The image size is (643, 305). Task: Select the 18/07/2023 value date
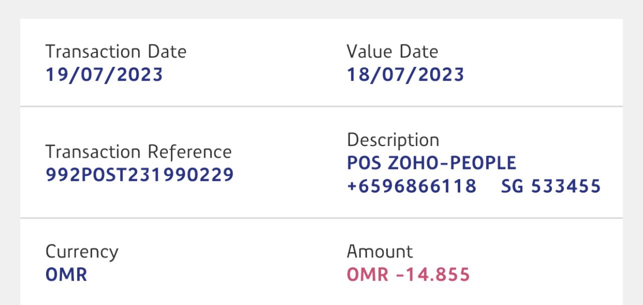click(405, 74)
